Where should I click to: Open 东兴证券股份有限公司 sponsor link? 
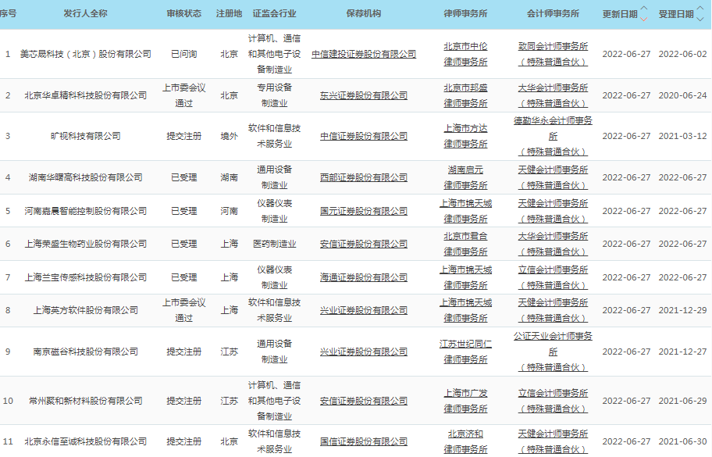pos(364,95)
